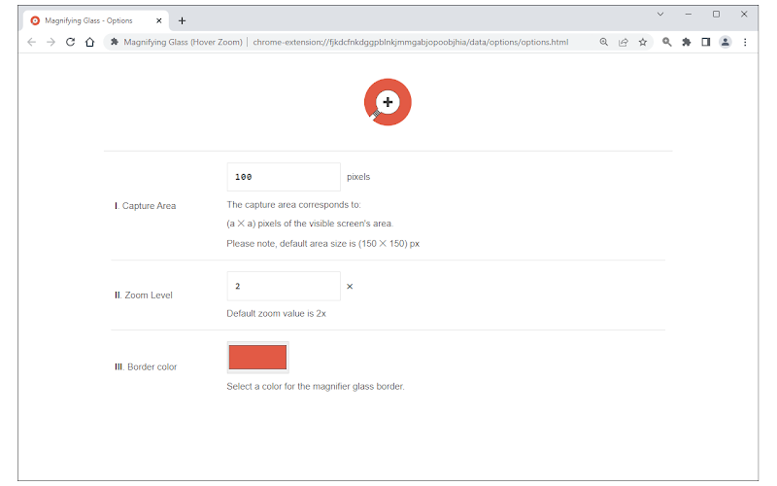The image size is (777, 486).
Task: Click 'Magnifying Glass (Hover Zoom)' address chip
Action: (x=183, y=42)
